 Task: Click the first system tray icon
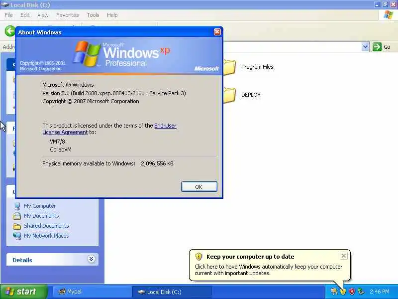coord(334,292)
